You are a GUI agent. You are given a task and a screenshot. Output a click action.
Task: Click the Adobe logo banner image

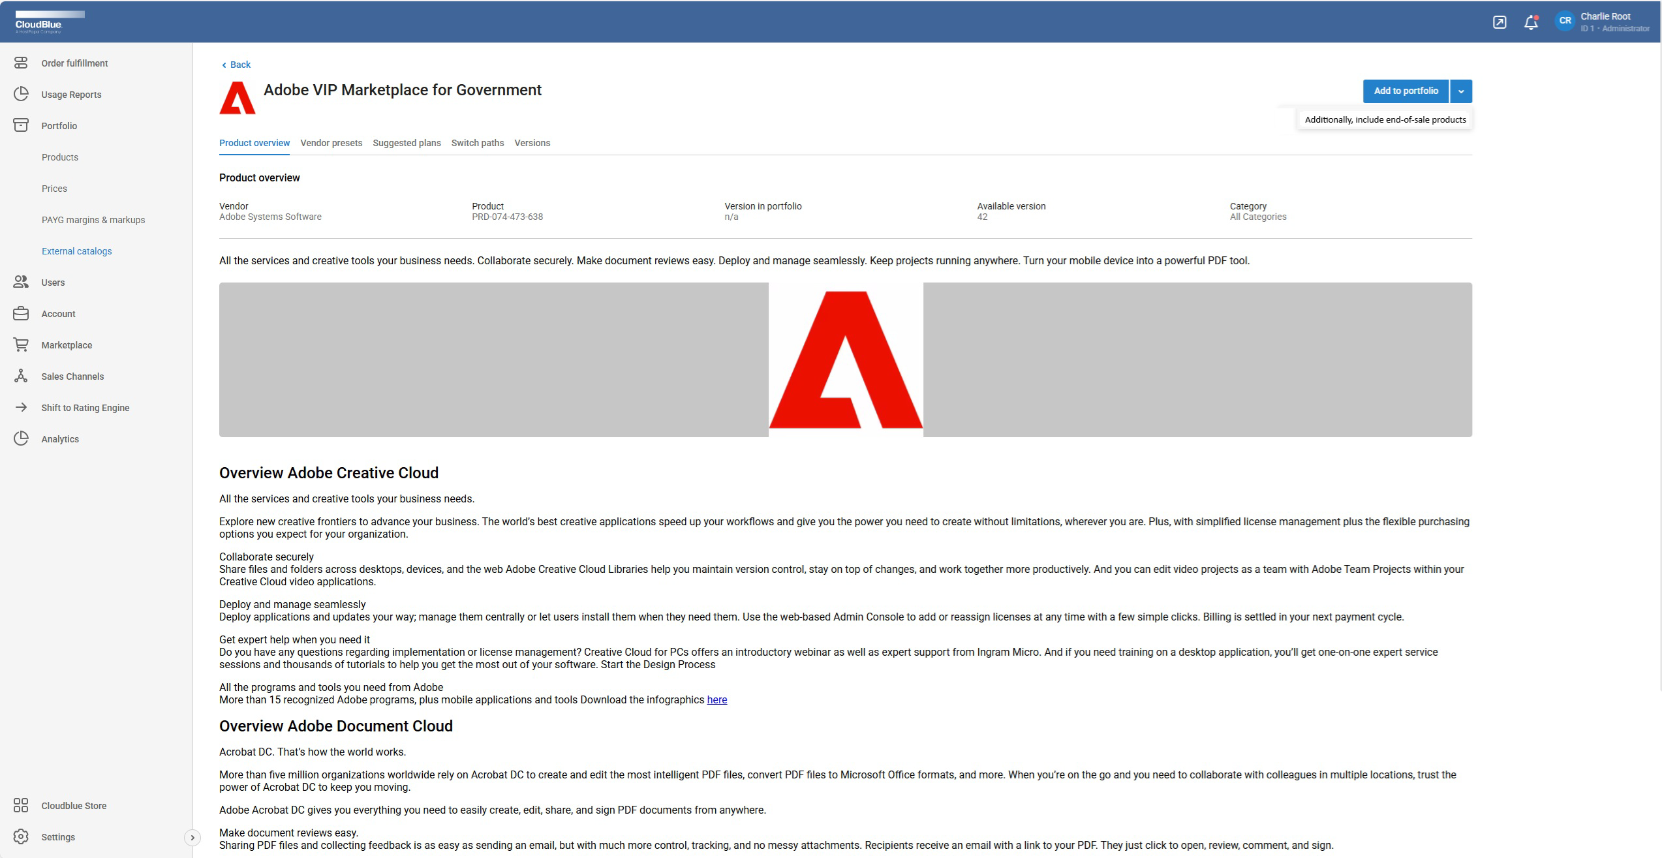[x=845, y=360]
